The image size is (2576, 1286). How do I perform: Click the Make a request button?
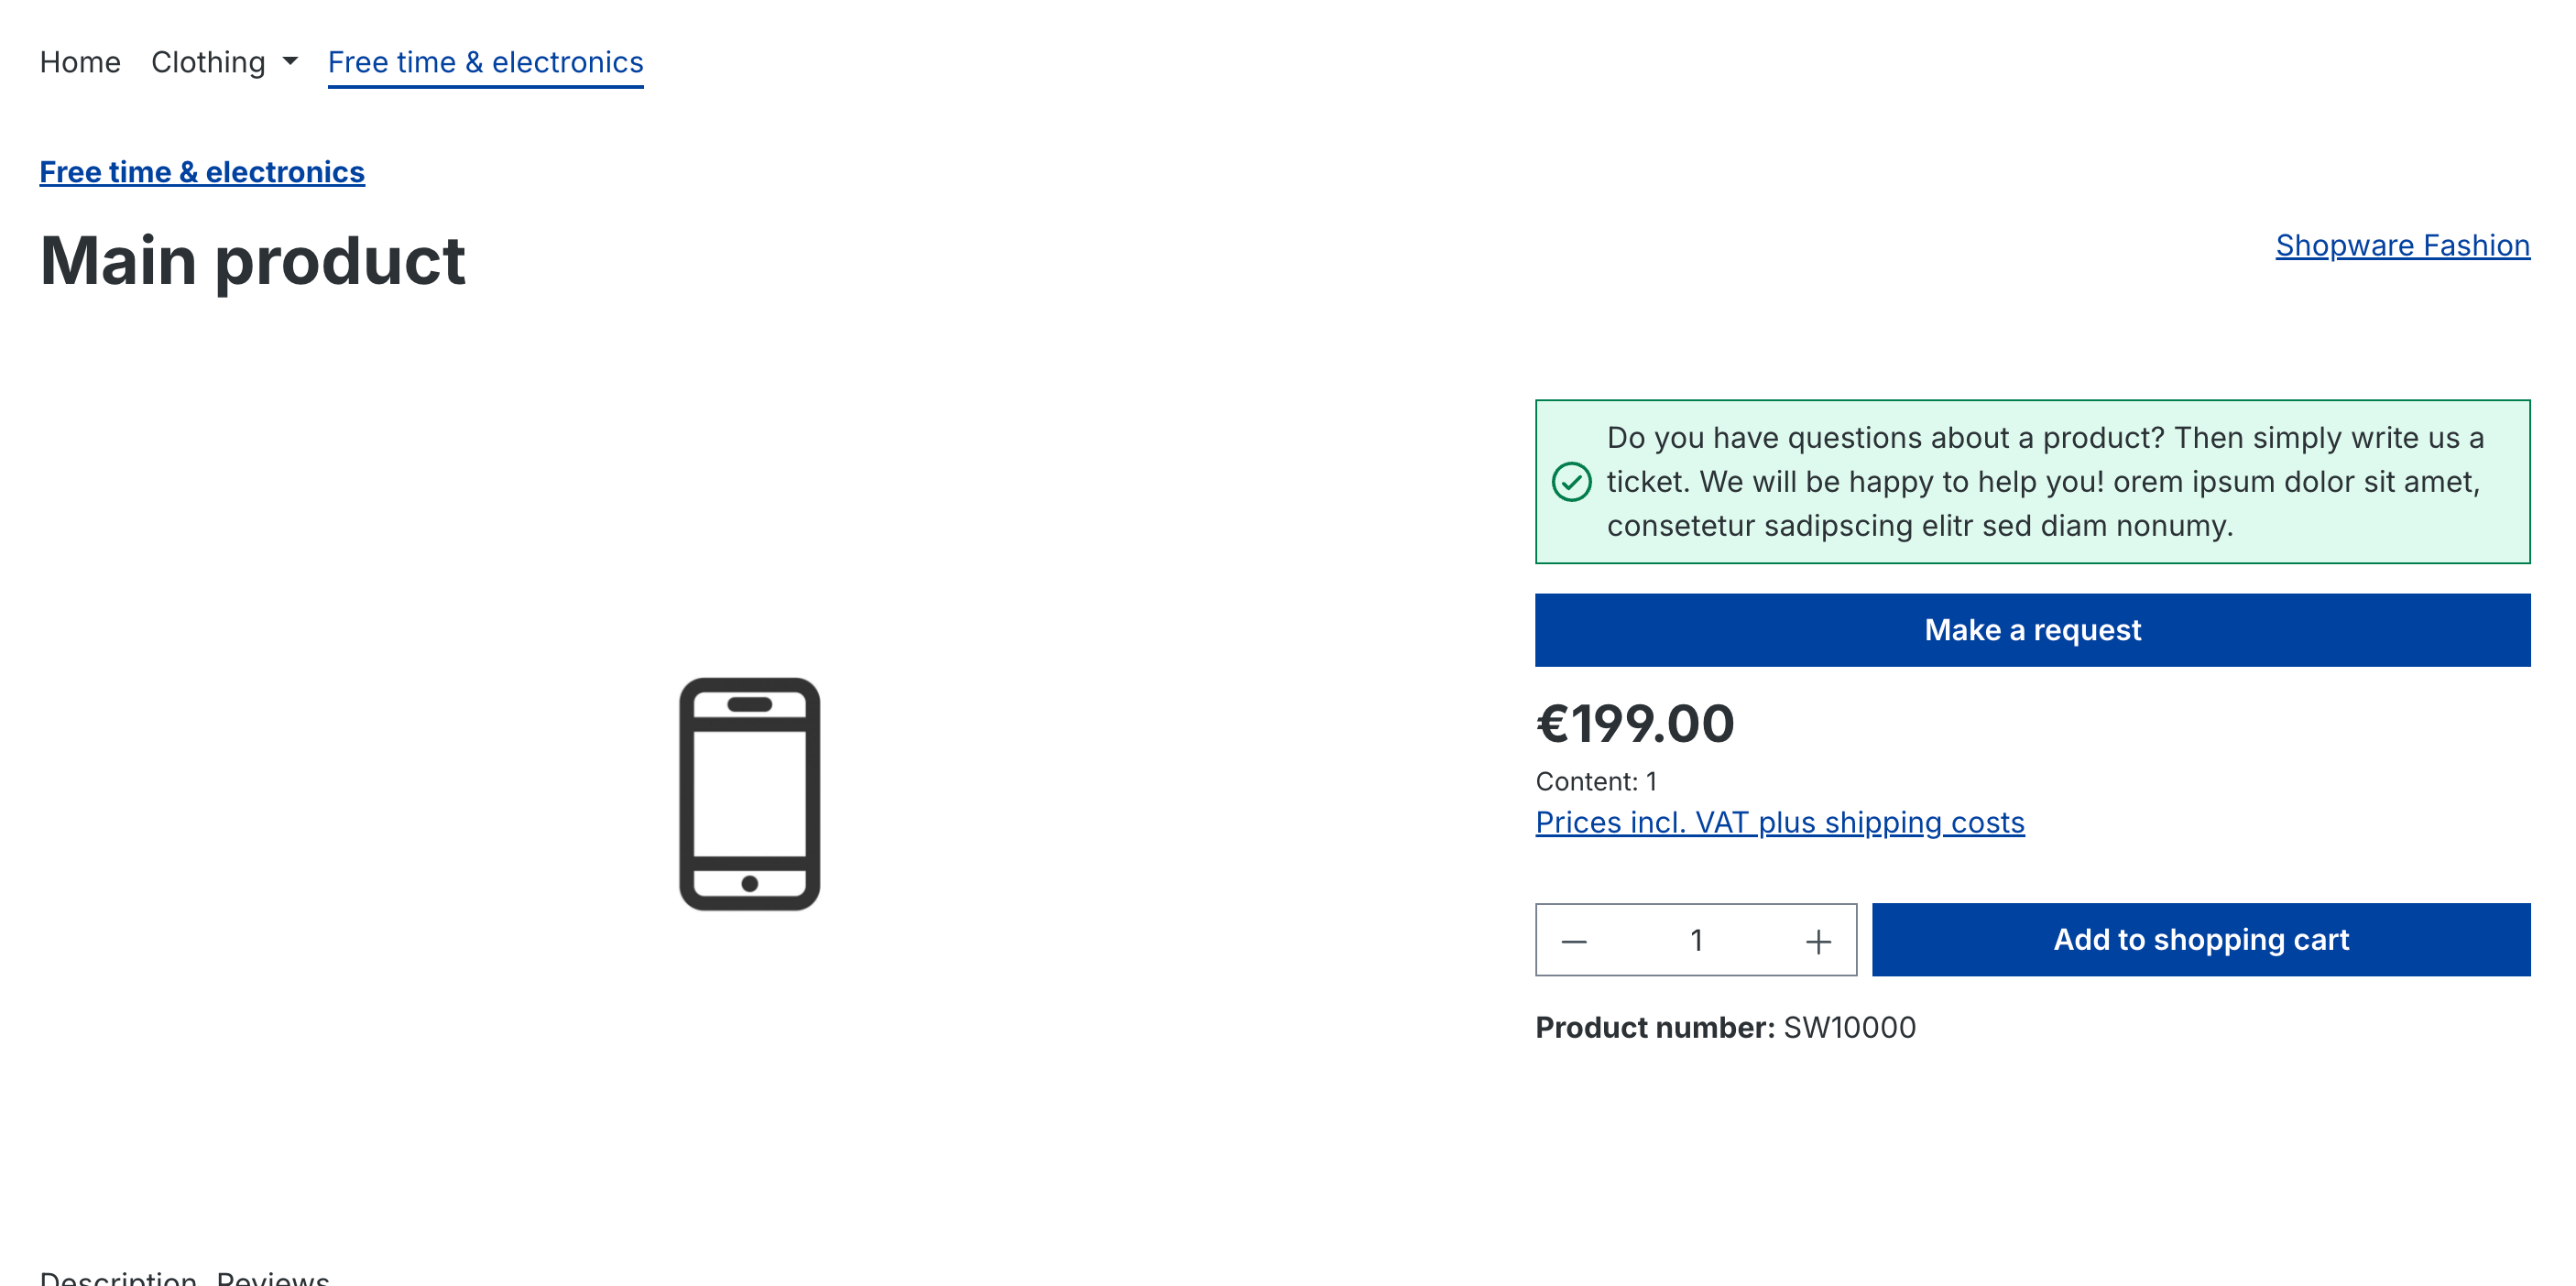click(2032, 630)
